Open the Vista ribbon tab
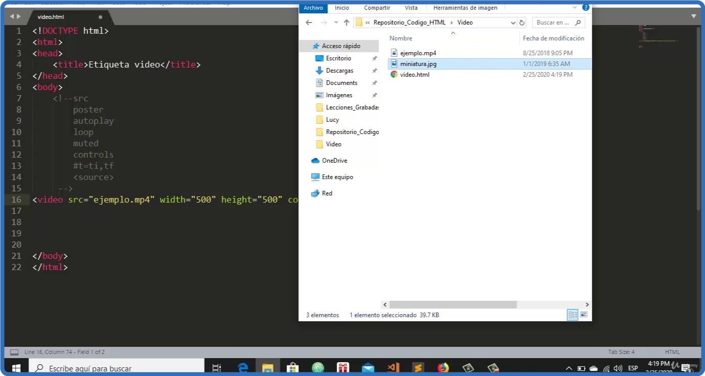 coord(411,8)
